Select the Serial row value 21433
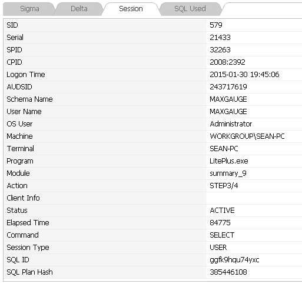The image size is (302, 287). point(220,38)
